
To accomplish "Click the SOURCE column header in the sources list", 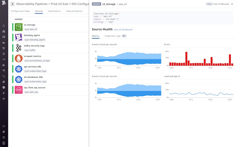I will point(19,19).
